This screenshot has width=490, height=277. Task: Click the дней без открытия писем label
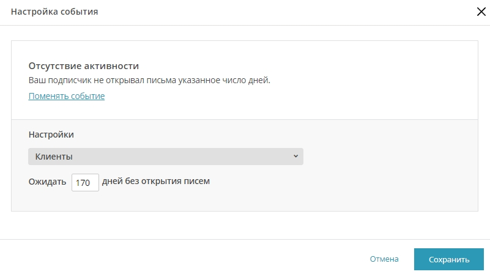[x=155, y=181]
